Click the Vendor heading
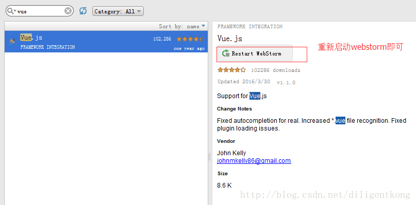The height and width of the screenshot is (205, 416). point(226,141)
